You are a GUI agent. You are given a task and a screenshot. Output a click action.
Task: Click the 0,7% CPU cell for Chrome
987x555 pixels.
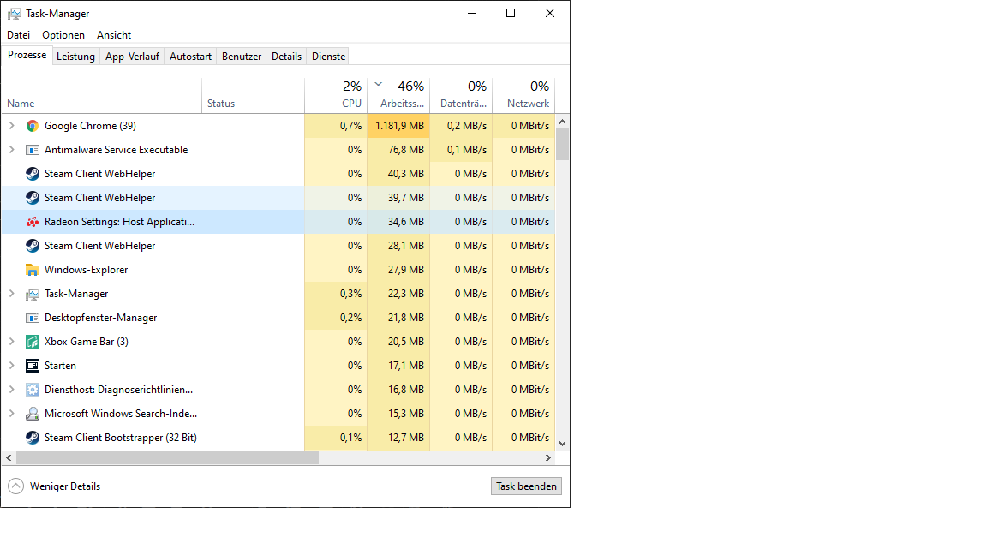click(x=336, y=126)
